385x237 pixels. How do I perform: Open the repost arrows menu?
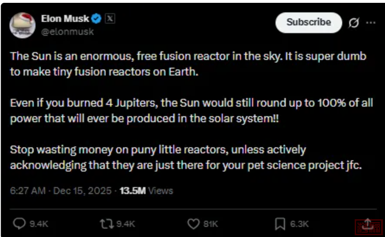click(106, 223)
